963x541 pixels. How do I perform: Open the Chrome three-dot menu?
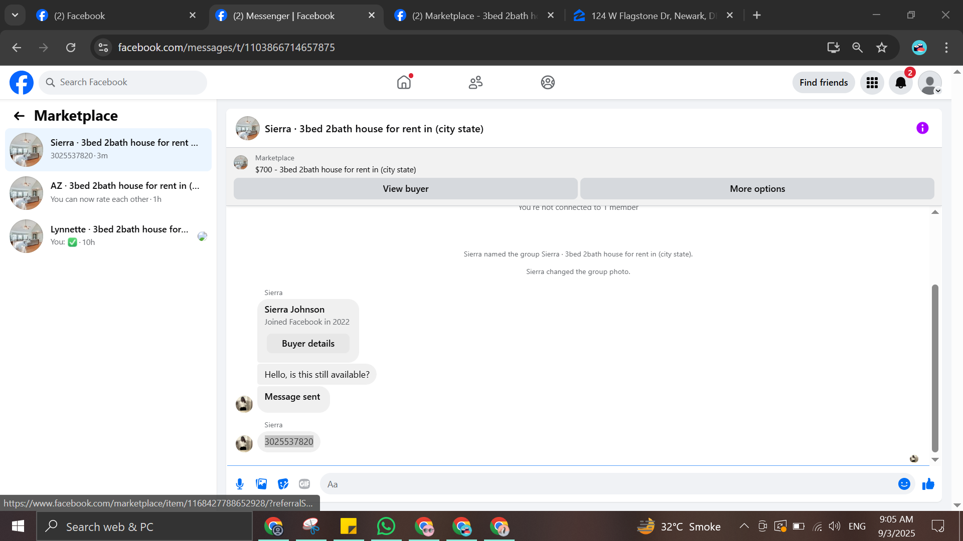point(946,48)
